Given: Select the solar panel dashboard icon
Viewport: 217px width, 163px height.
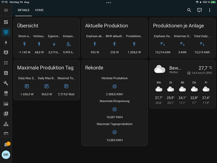Looking at the screenshot, I should pos(6,32).
